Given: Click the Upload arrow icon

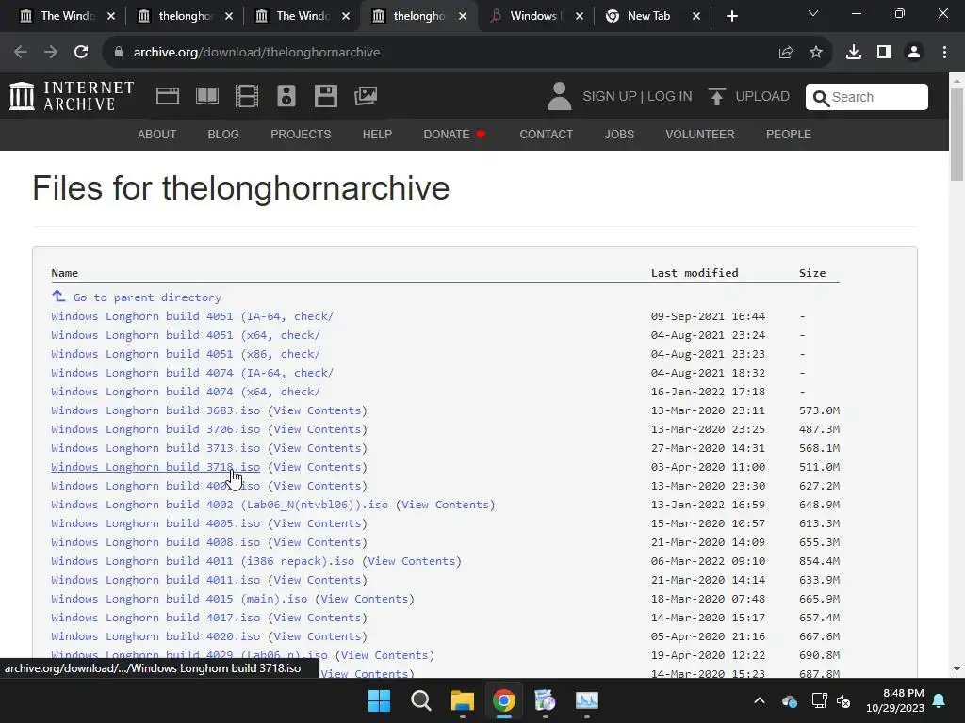Looking at the screenshot, I should [x=716, y=96].
